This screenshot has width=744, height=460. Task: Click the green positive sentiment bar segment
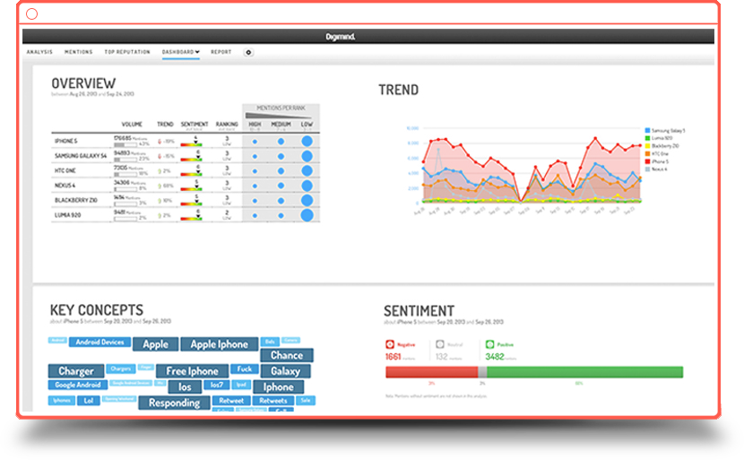pyautogui.click(x=584, y=371)
